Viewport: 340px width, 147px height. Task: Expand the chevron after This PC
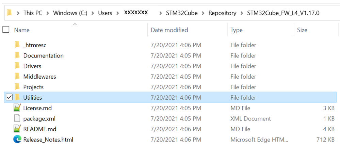point(49,13)
